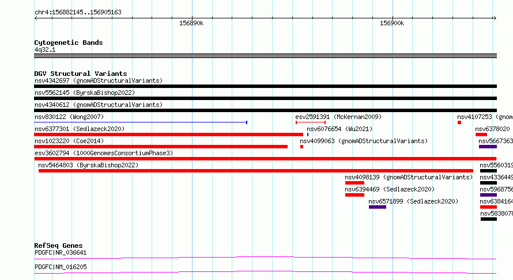The image size is (513, 280).
Task: Select the red bar under nsv1023220
Action: pos(161,147)
